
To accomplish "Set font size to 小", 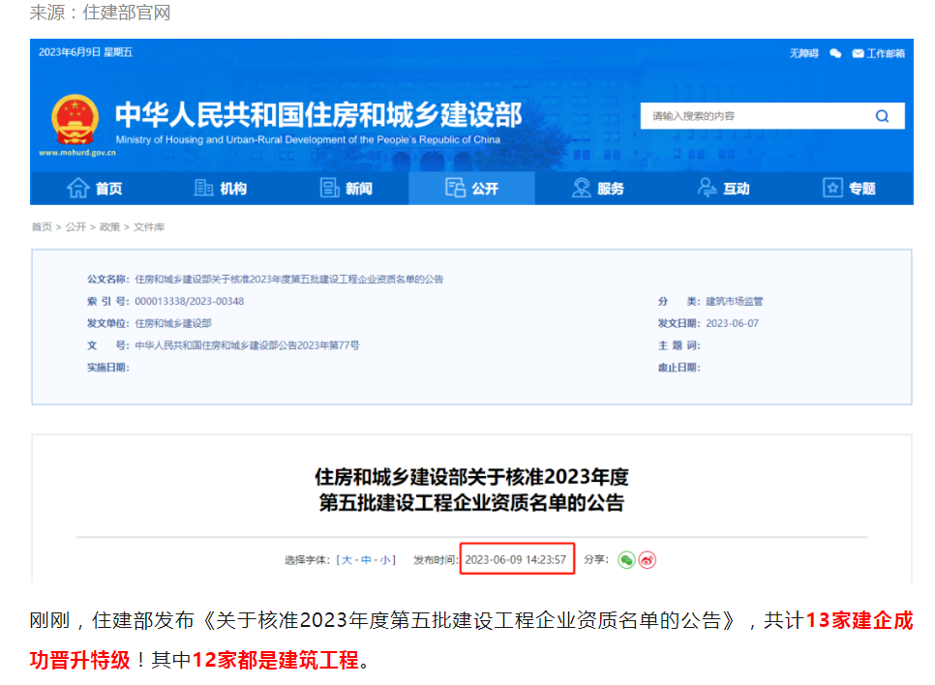I will coord(385,559).
